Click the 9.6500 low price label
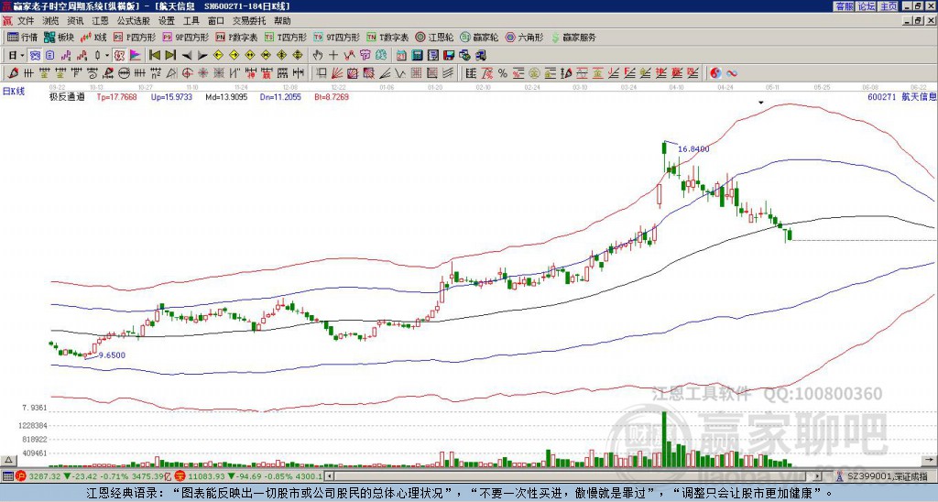Screen dimensions: 938x502 click(112, 355)
